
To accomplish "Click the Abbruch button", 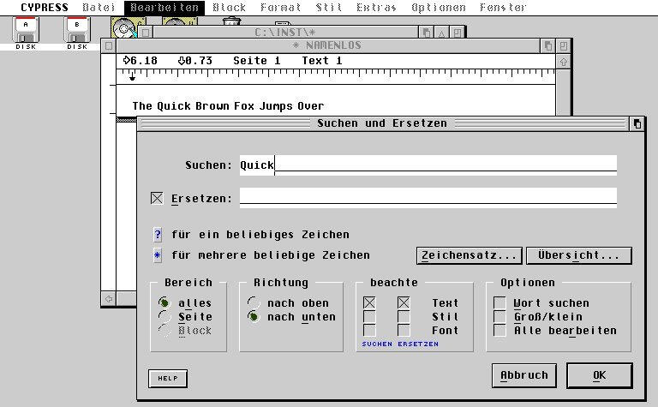I will [x=524, y=375].
